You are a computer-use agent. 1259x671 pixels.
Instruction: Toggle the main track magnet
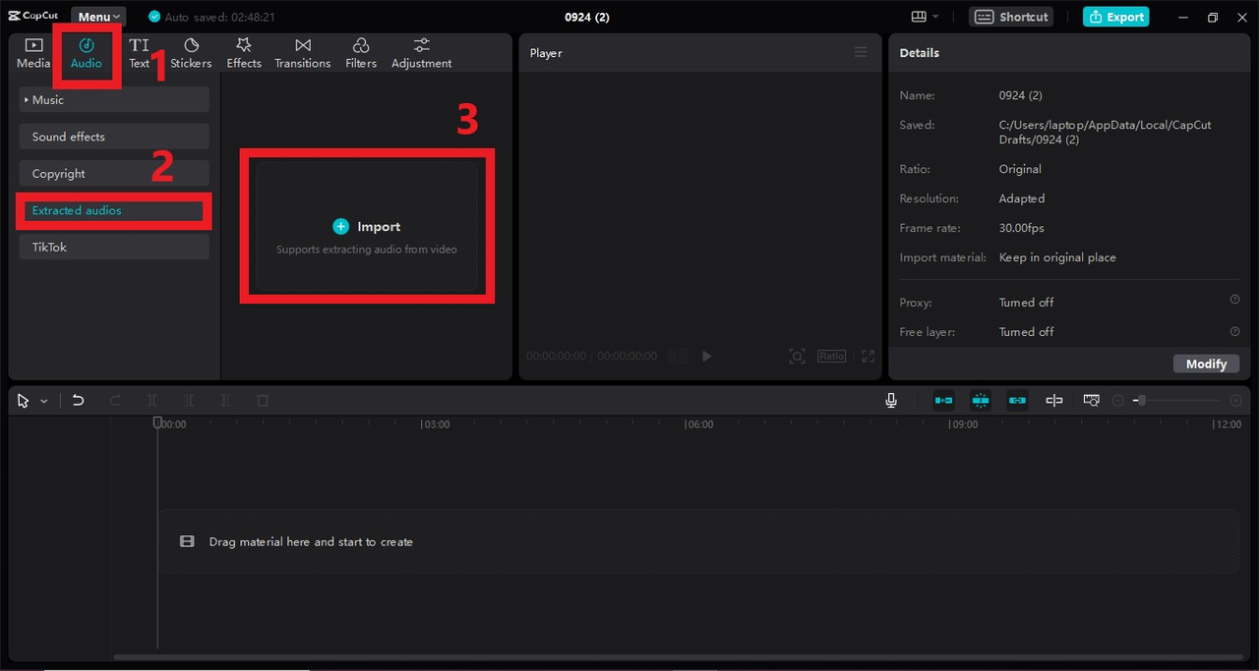tap(944, 401)
